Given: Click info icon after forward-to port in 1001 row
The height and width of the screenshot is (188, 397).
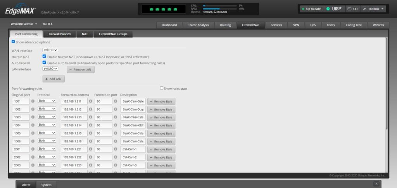Looking at the screenshot, I should [x=116, y=101].
